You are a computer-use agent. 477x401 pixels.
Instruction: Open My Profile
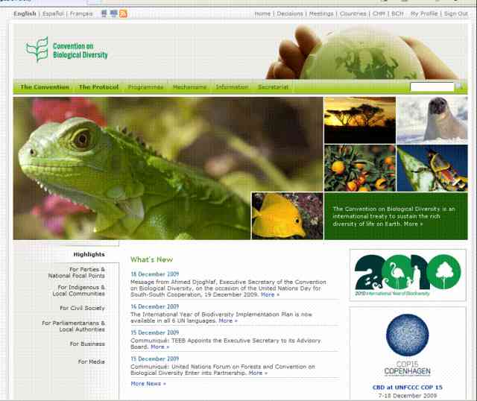click(424, 13)
